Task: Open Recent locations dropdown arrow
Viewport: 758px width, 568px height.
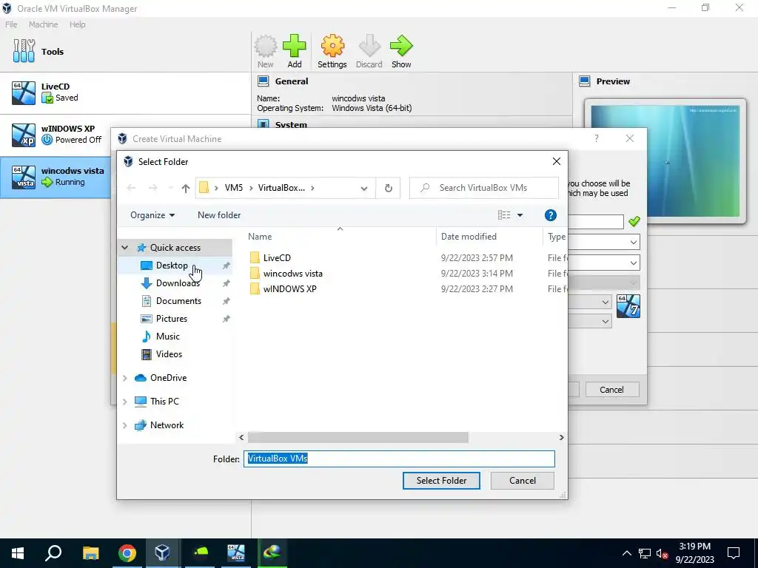Action: (170, 188)
